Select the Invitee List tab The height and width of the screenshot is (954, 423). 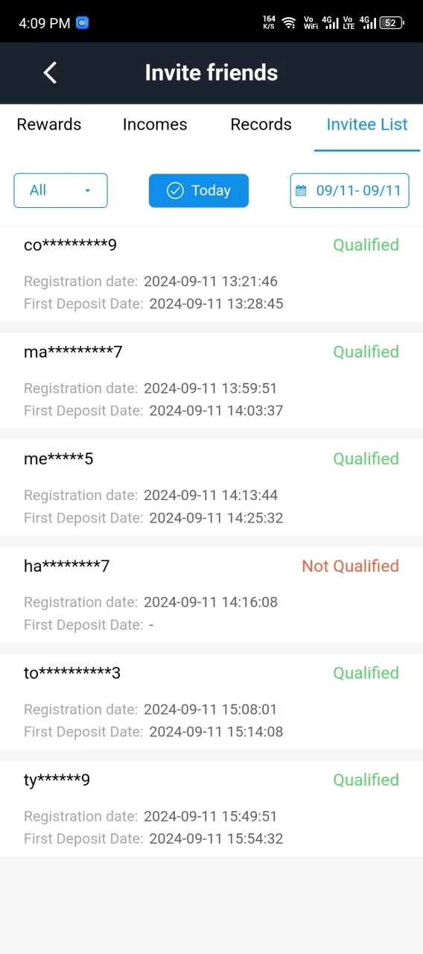coord(367,124)
